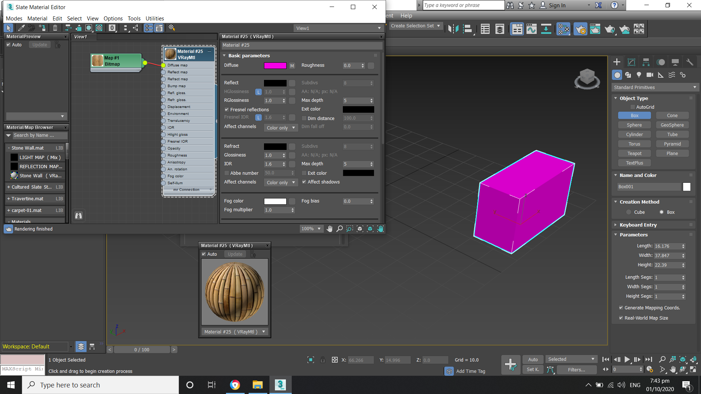Assign material to selection icon
Viewport: 701px width, 394px height.
42,28
